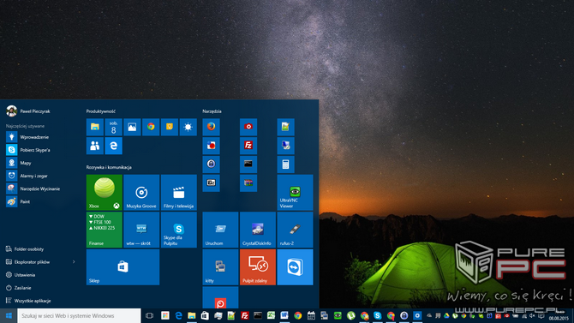Open the Chrome tile under Produktywność
This screenshot has height=323, width=574.
(151, 127)
